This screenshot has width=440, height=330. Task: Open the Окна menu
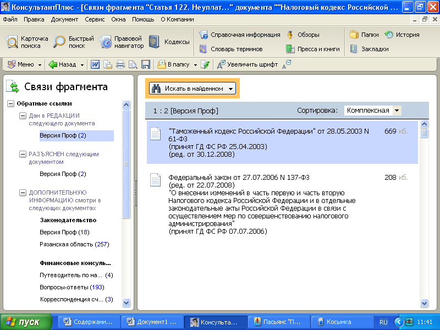118,19
